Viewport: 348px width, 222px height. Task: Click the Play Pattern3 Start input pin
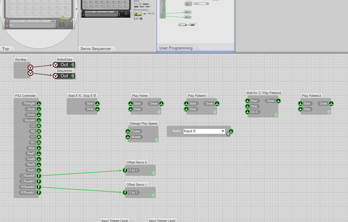301,103
